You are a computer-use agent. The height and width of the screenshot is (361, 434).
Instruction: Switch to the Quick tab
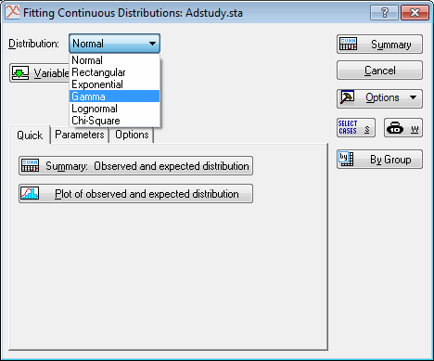(30, 135)
